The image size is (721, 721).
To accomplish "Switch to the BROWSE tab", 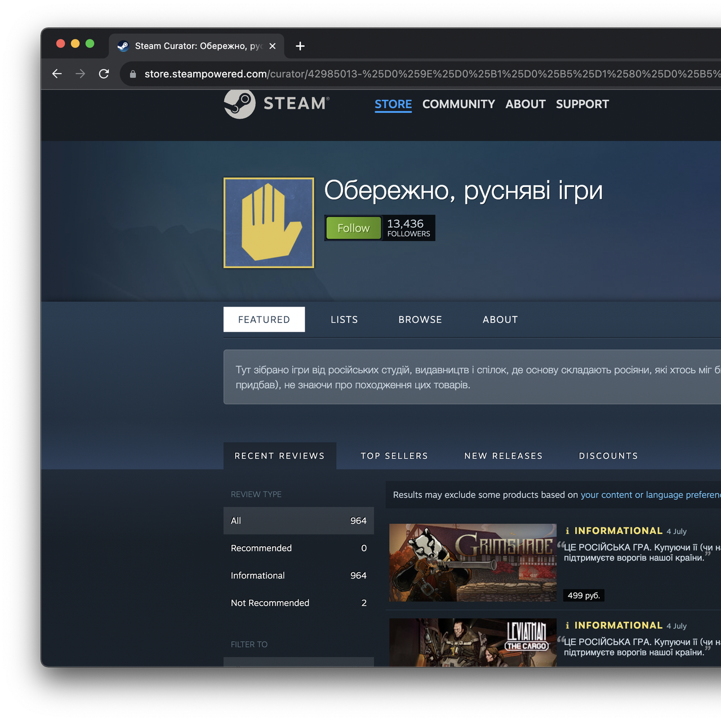I will click(x=420, y=319).
